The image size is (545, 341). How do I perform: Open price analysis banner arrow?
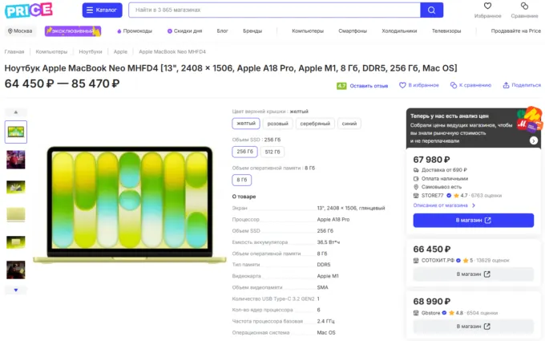click(534, 140)
